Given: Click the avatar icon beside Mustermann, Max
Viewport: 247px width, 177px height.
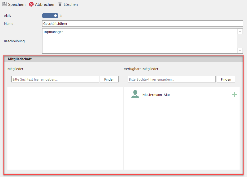Looking at the screenshot, I should tap(135, 94).
